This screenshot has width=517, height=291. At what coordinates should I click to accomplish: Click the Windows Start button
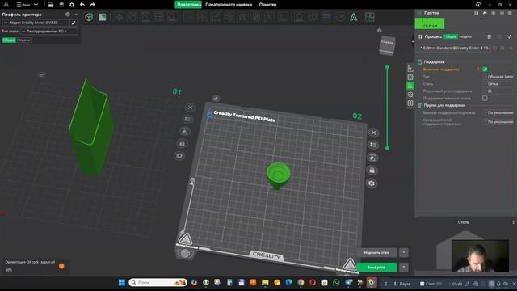coord(122,283)
